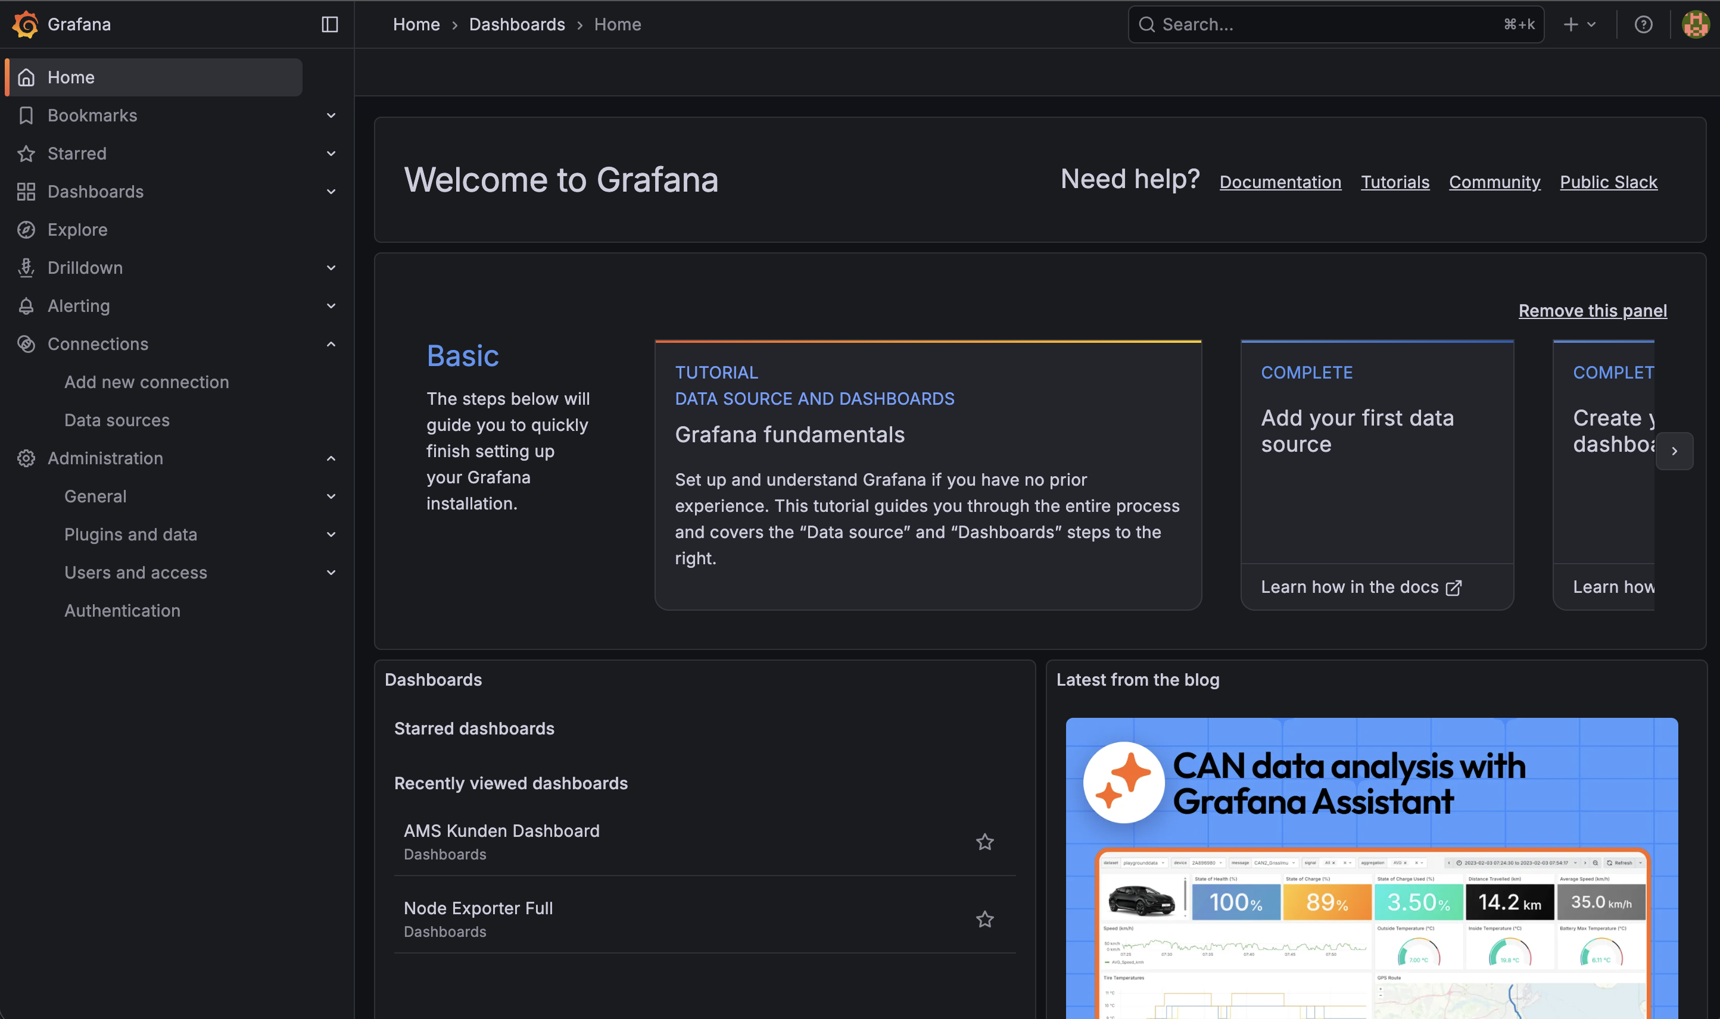Click the Remove this panel link

click(x=1592, y=310)
